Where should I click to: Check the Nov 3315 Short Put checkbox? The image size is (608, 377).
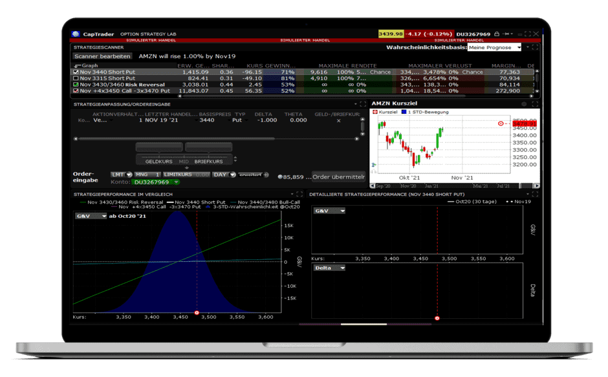point(76,78)
